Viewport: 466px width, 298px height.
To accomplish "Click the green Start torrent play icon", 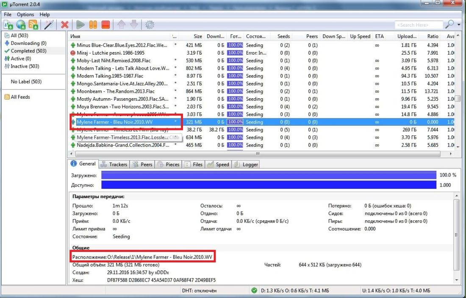I will click(x=80, y=25).
